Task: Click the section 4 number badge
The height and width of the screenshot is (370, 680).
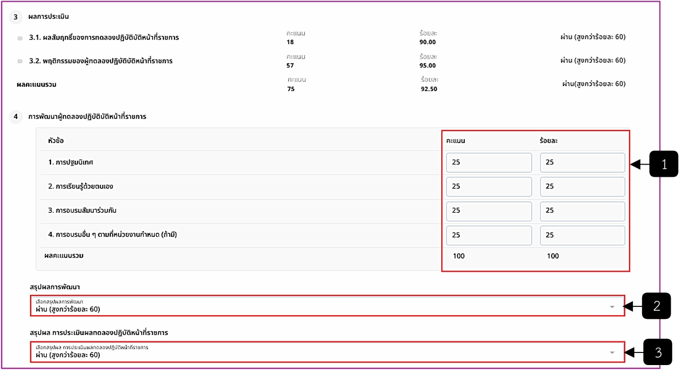Action: point(15,116)
